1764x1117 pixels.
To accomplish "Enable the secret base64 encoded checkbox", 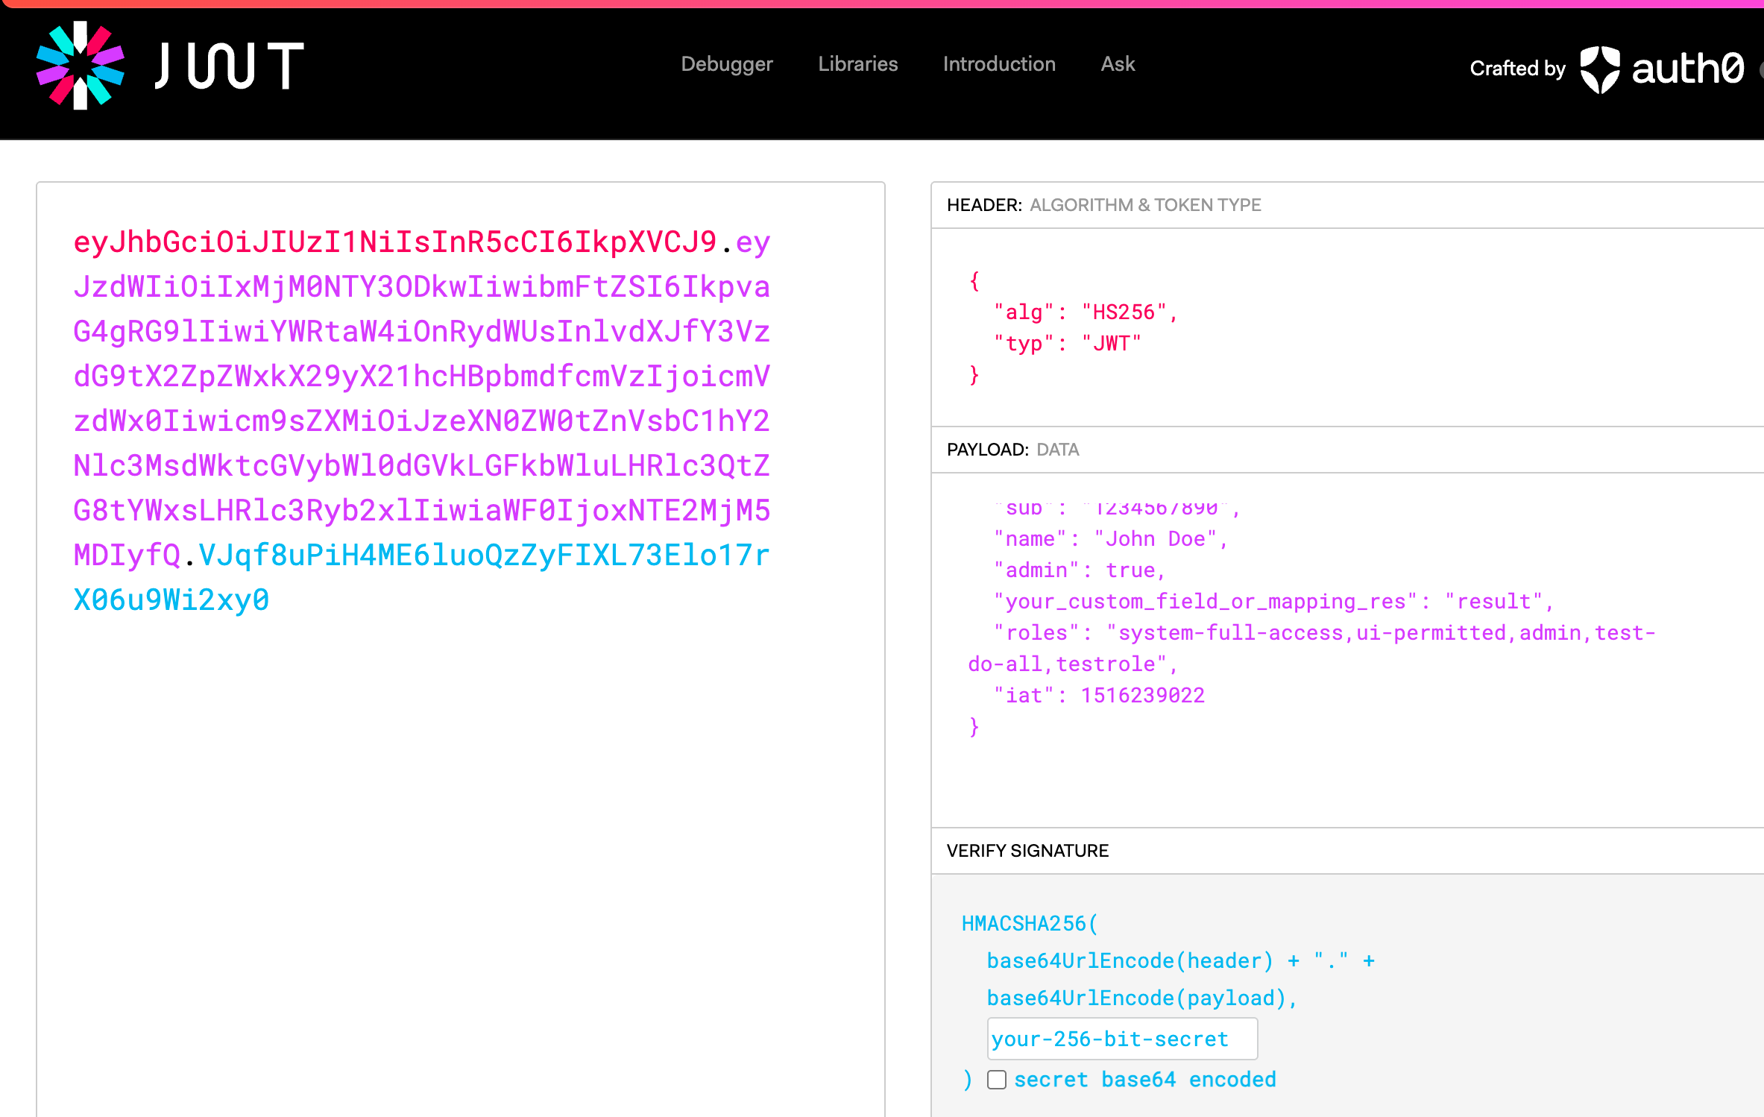I will [x=996, y=1080].
